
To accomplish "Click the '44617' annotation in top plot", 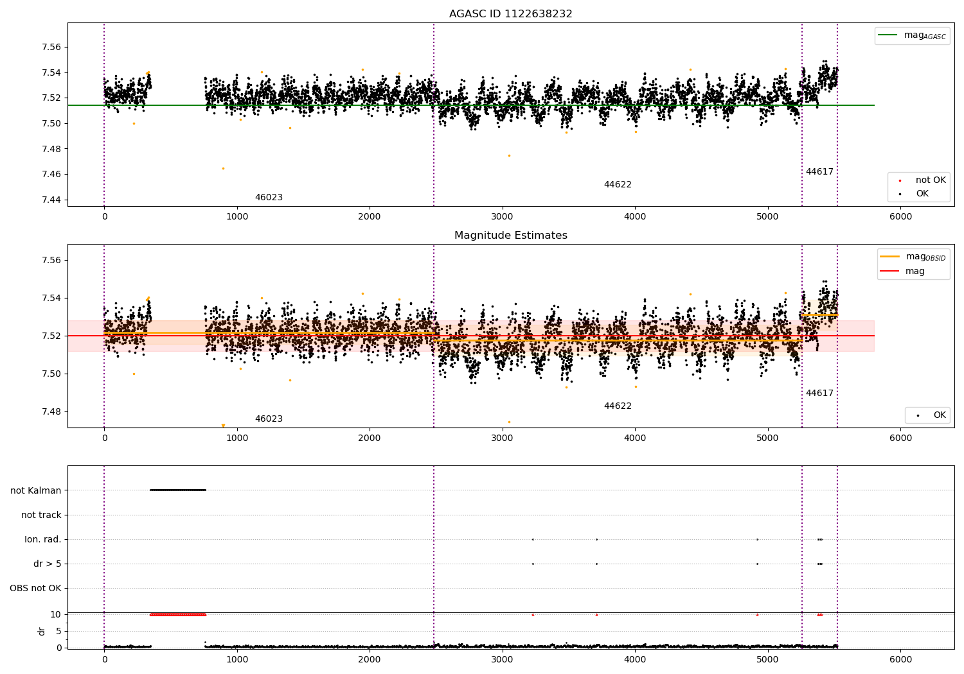I will tap(819, 172).
